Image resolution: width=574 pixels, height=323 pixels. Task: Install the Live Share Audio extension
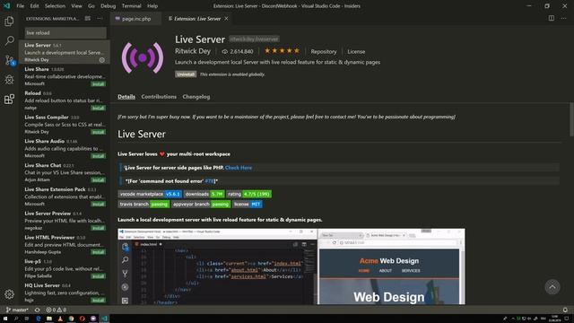pos(98,156)
